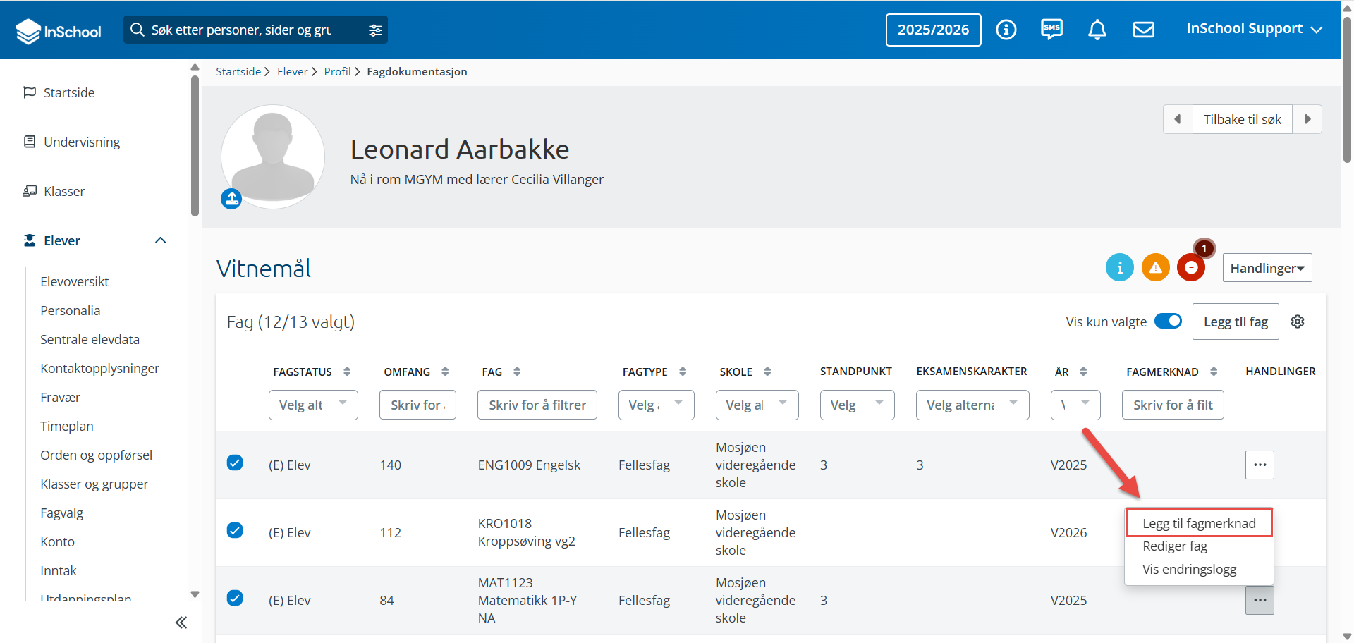Open Fravær in sidebar
The image size is (1354, 643).
(60, 397)
